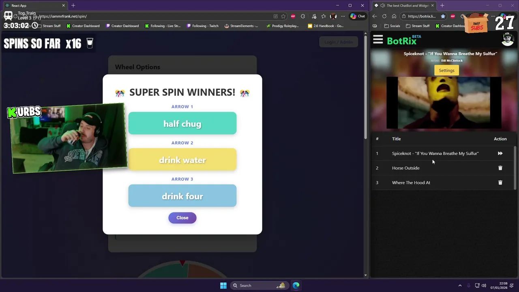Open the Copilot Chat button
Viewport: 519px width, 292px height.
358,16
